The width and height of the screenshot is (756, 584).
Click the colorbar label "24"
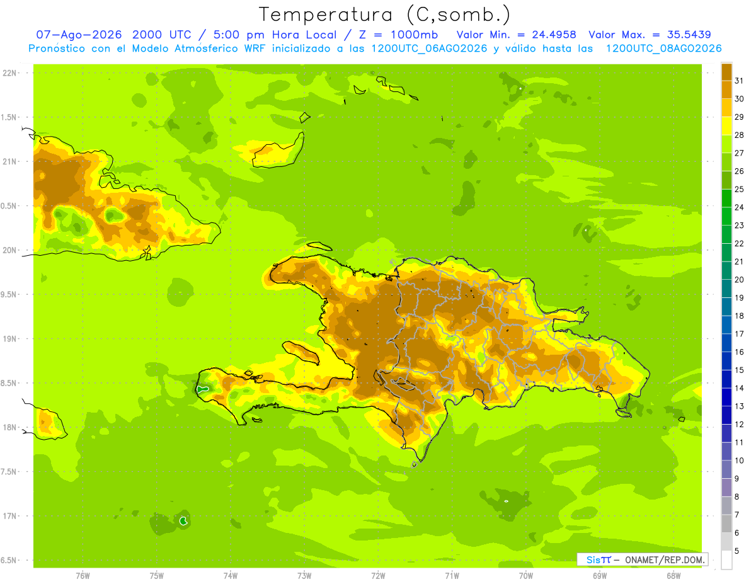[740, 207]
